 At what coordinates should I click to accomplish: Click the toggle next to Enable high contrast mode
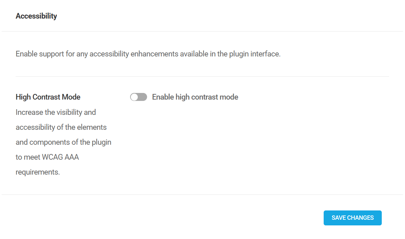pos(138,97)
